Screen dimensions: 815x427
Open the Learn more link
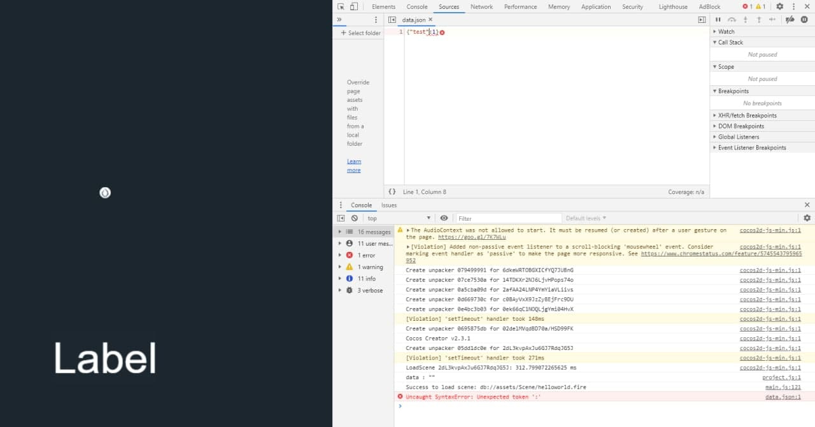point(354,165)
